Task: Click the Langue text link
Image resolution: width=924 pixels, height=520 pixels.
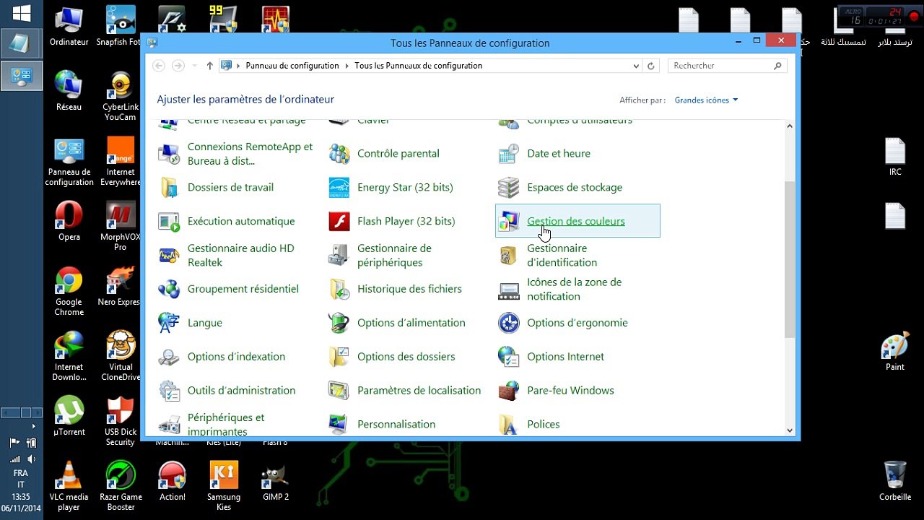Action: (205, 323)
